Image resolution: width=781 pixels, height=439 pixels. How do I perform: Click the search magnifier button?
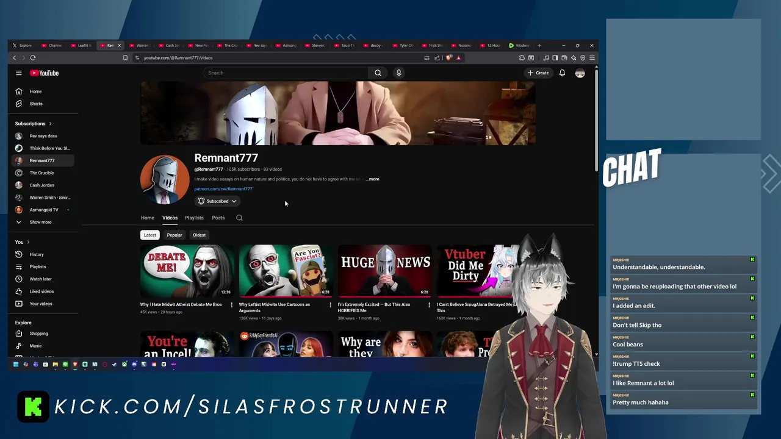[378, 73]
